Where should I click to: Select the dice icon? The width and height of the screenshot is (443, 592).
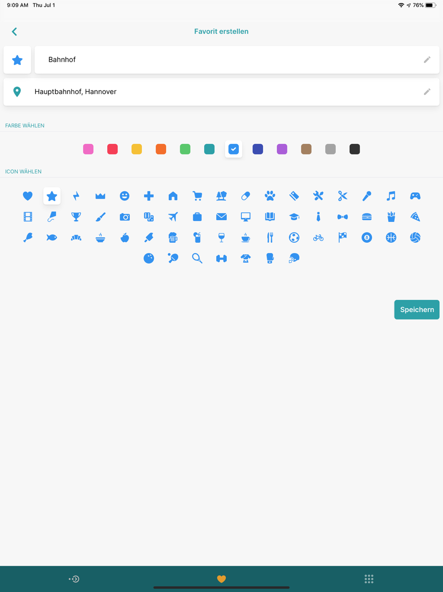(x=149, y=217)
